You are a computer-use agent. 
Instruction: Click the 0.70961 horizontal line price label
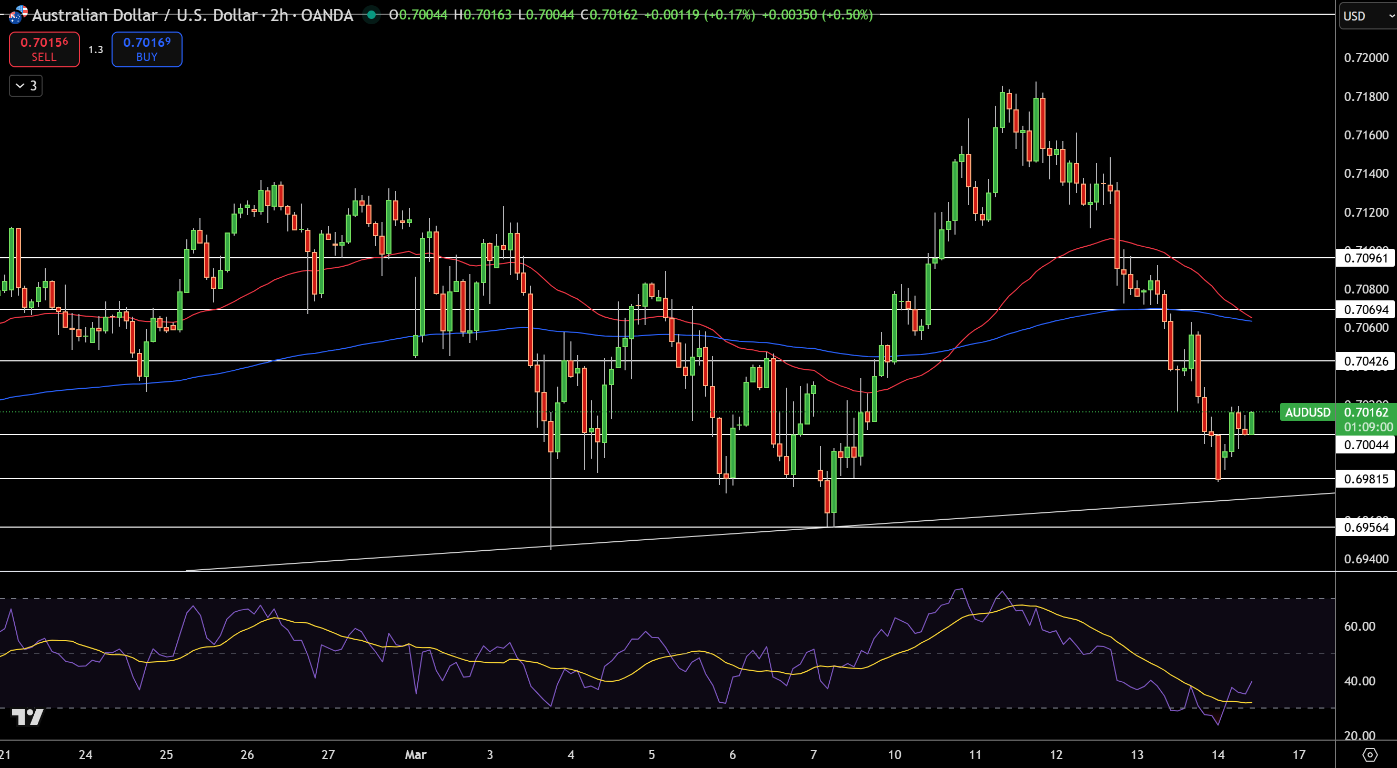click(1366, 257)
